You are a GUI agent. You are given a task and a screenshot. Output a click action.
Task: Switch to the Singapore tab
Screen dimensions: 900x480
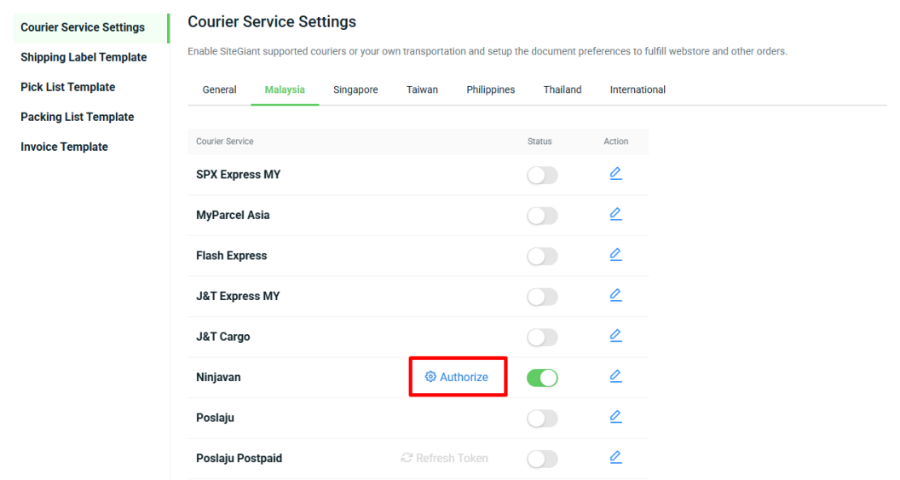pos(355,90)
